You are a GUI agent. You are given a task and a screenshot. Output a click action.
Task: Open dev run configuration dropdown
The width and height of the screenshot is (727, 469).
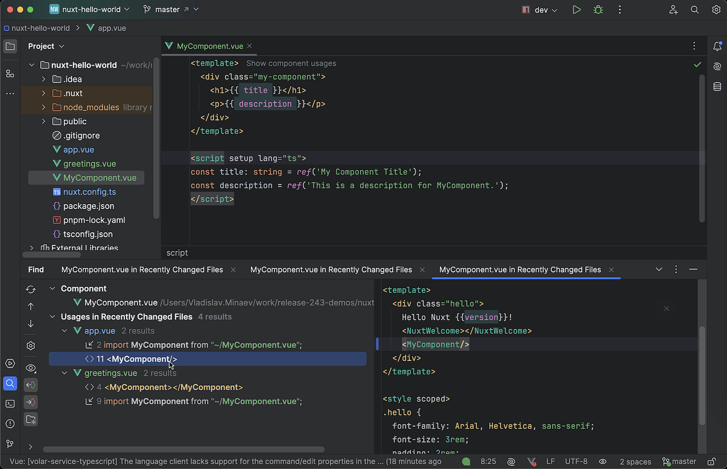(540, 10)
